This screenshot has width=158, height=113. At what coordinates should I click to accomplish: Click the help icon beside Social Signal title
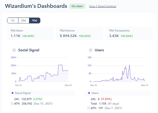[x=14, y=50]
